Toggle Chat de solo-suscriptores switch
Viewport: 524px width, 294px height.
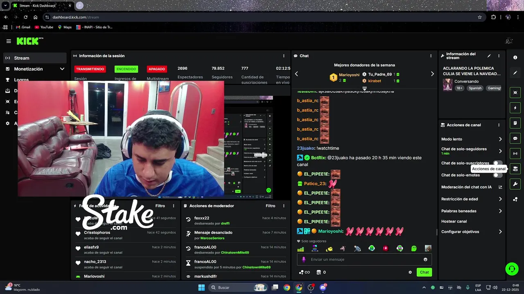(498, 163)
